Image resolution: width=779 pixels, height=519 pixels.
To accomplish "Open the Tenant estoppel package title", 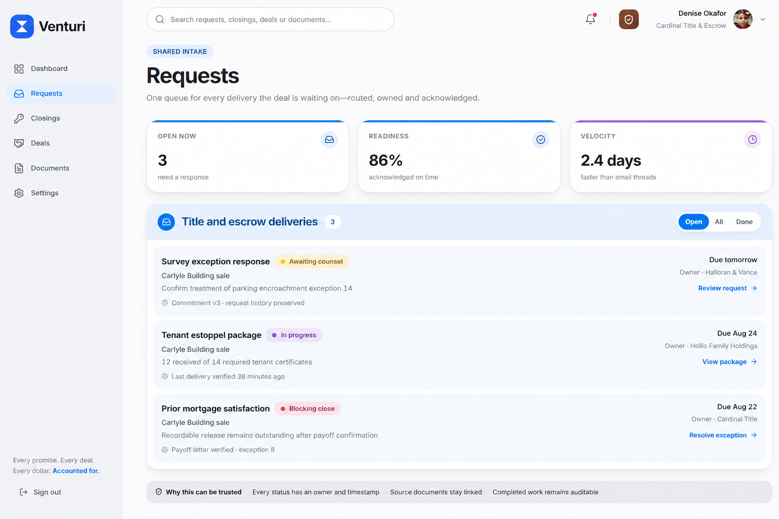I will coord(211,335).
